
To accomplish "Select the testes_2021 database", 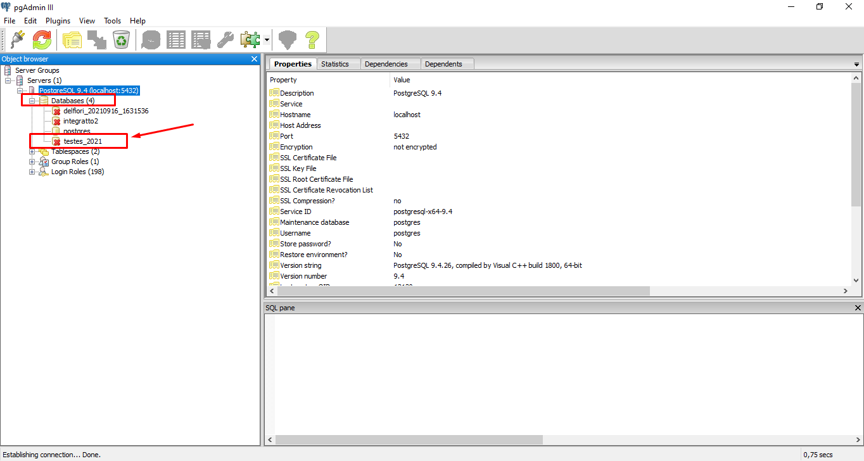I will click(x=82, y=141).
